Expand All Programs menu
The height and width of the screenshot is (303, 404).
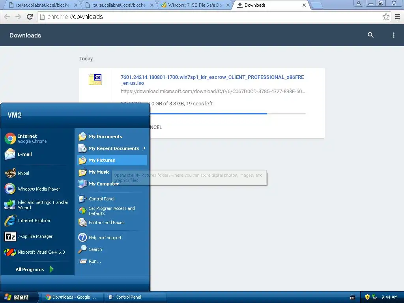35,269
